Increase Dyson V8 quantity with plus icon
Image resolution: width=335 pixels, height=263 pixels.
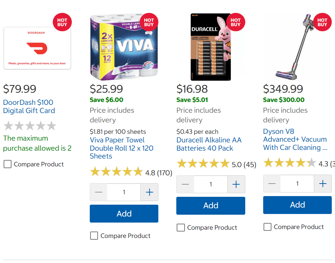coord(323,184)
